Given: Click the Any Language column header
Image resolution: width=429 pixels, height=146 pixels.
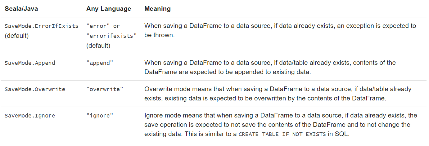Looking at the screenshot, I should tap(109, 9).
